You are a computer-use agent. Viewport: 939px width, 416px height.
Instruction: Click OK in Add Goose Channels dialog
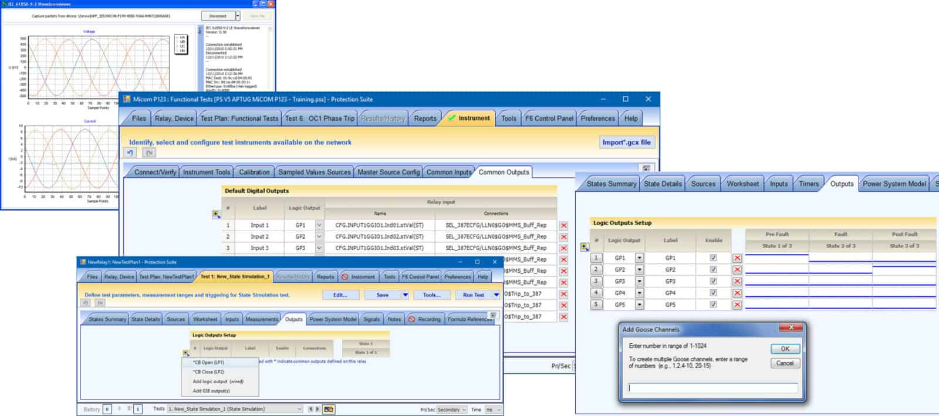click(785, 349)
